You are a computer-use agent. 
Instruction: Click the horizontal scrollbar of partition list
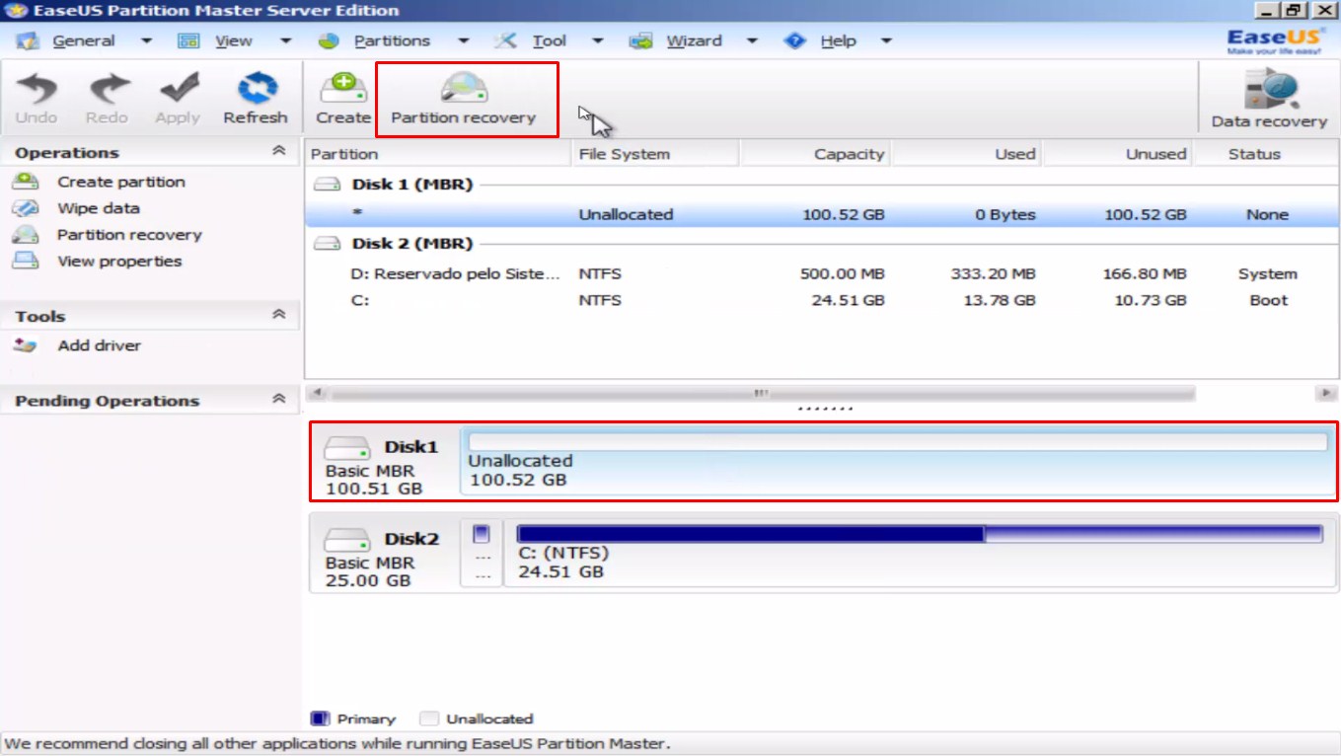click(760, 393)
